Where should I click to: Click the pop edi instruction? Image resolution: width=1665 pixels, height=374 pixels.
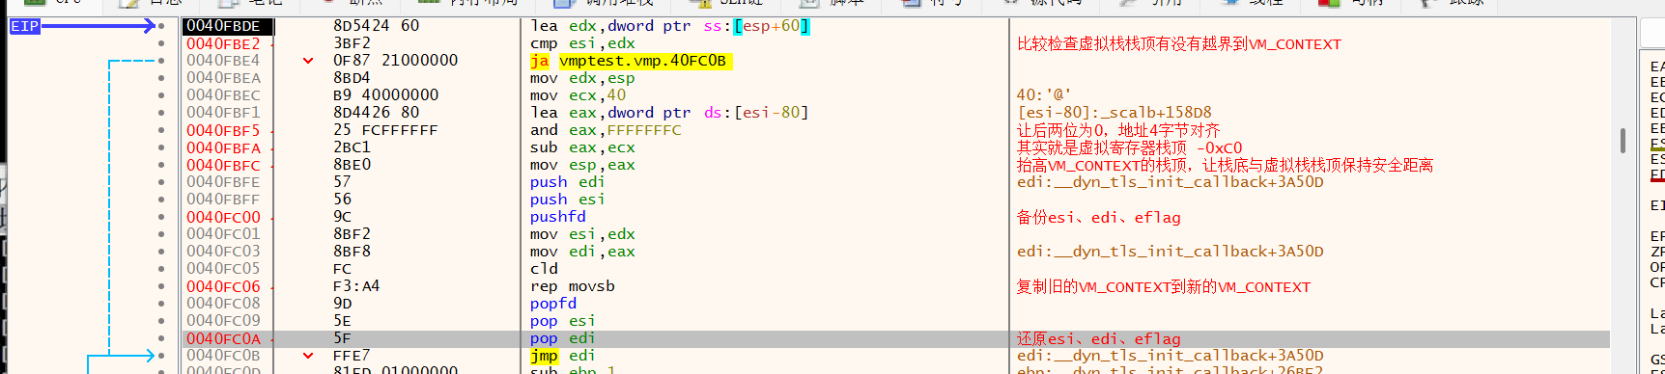point(562,338)
